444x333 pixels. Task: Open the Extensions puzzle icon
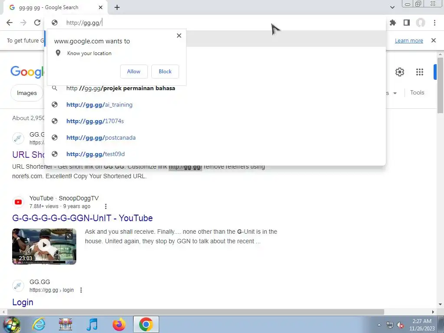coord(393,23)
